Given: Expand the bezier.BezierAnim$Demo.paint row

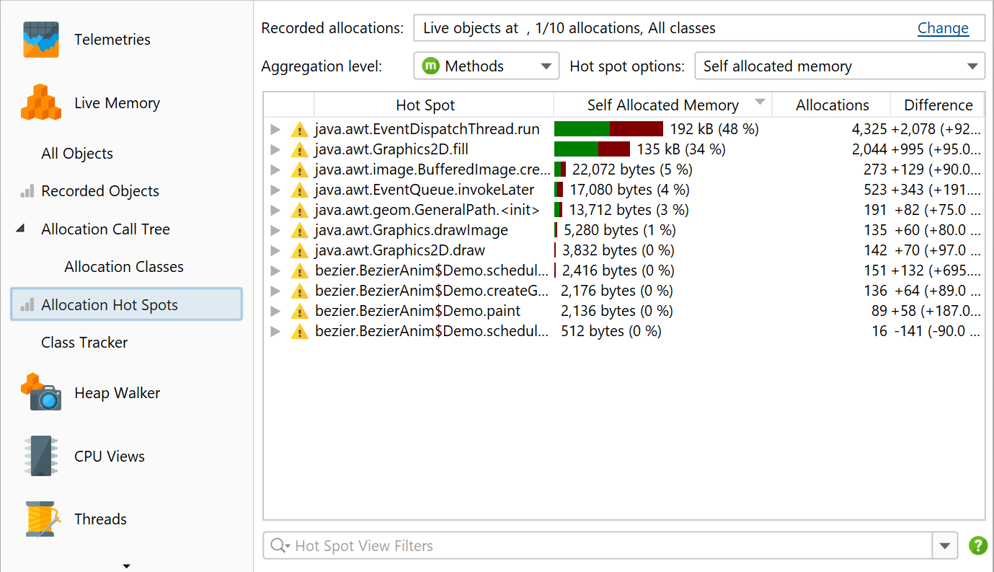Looking at the screenshot, I should pyautogui.click(x=275, y=312).
